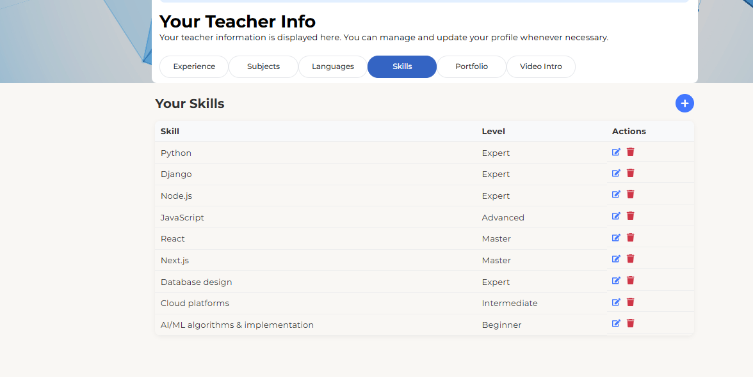Image resolution: width=753 pixels, height=377 pixels.
Task: Delete the Django skill row
Action: 630,173
